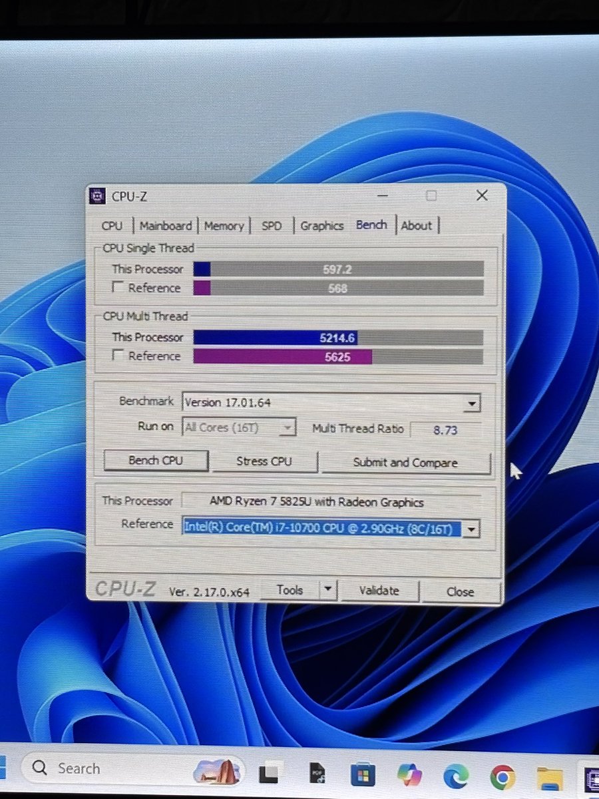This screenshot has height=799, width=599.
Task: Open the Reference processor dropdown arrow
Action: [x=471, y=529]
